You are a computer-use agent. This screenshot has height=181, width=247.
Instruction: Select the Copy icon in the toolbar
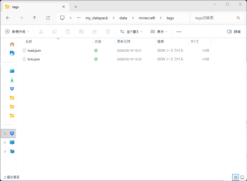click(54, 32)
